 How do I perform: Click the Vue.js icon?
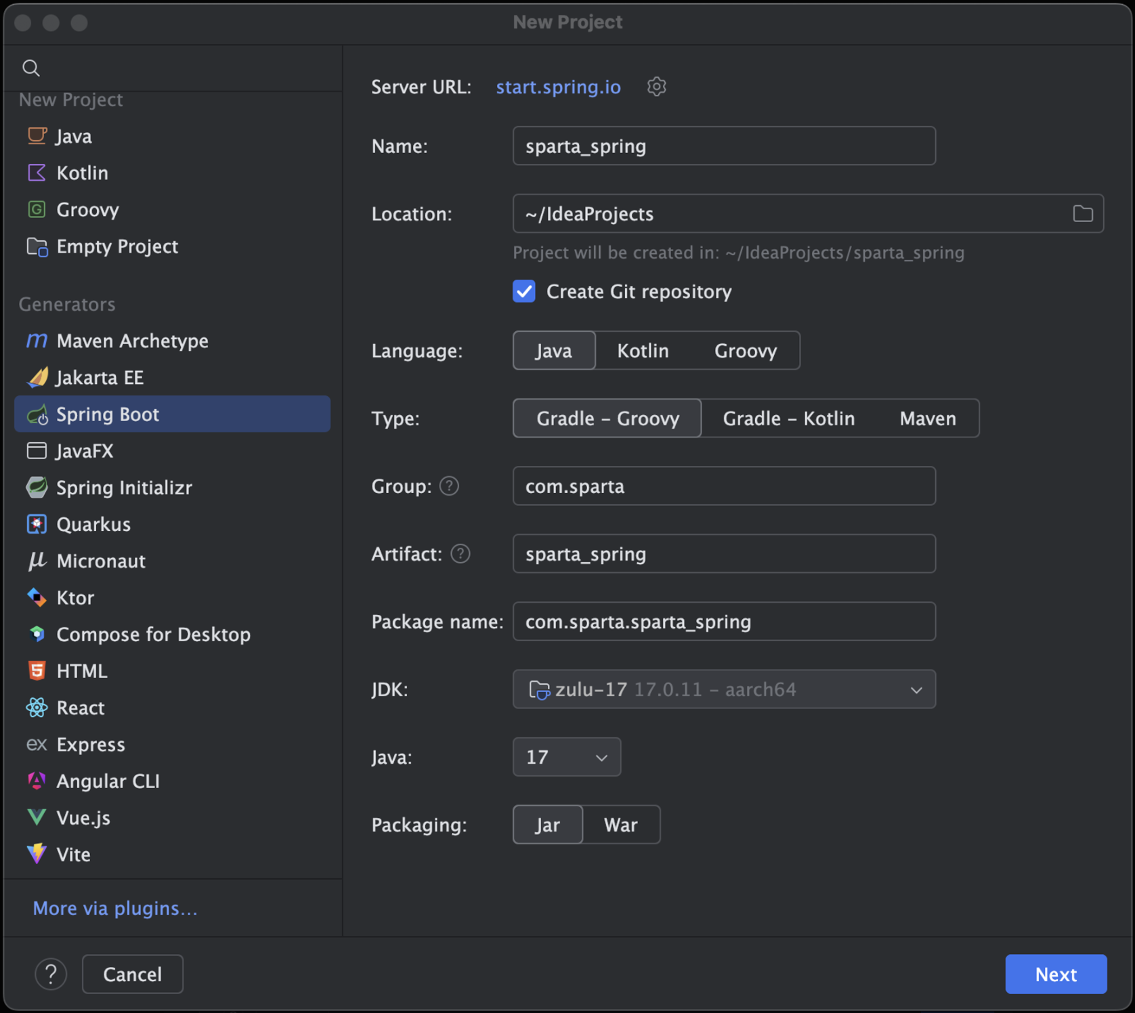pos(37,817)
